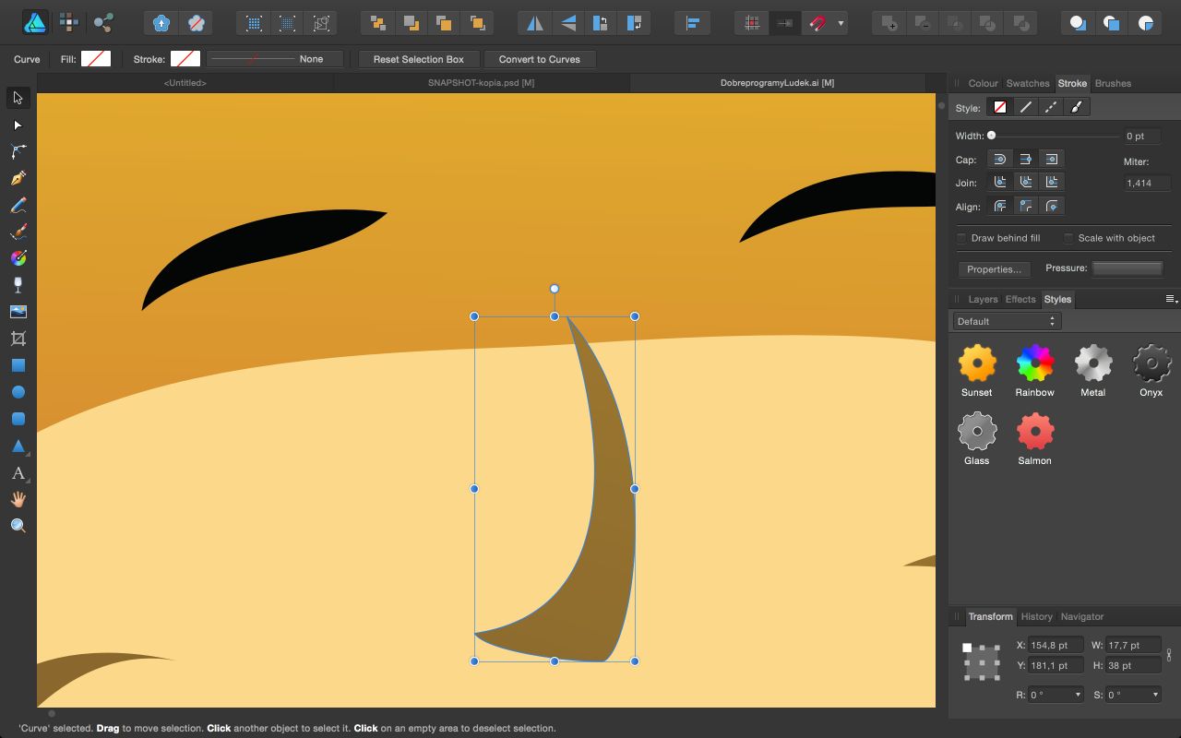Select the solid line stroke style

point(1025,107)
